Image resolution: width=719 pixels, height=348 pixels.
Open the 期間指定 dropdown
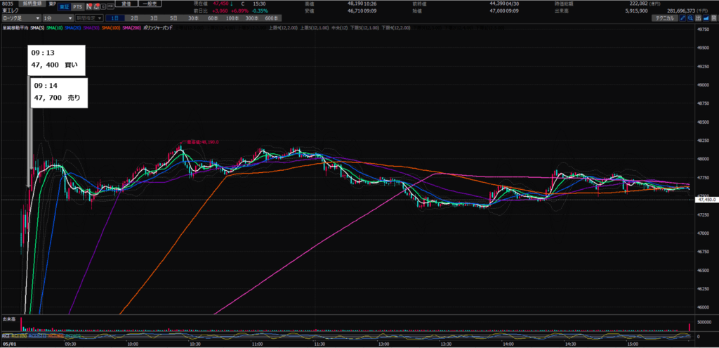(89, 18)
